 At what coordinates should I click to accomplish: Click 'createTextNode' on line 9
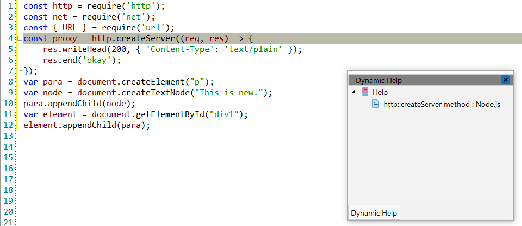pos(156,93)
